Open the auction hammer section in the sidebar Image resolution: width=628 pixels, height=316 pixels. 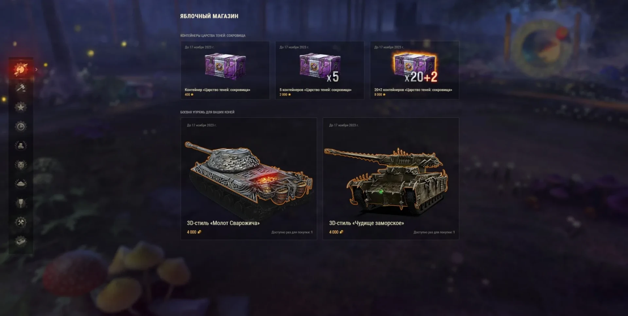(x=21, y=88)
